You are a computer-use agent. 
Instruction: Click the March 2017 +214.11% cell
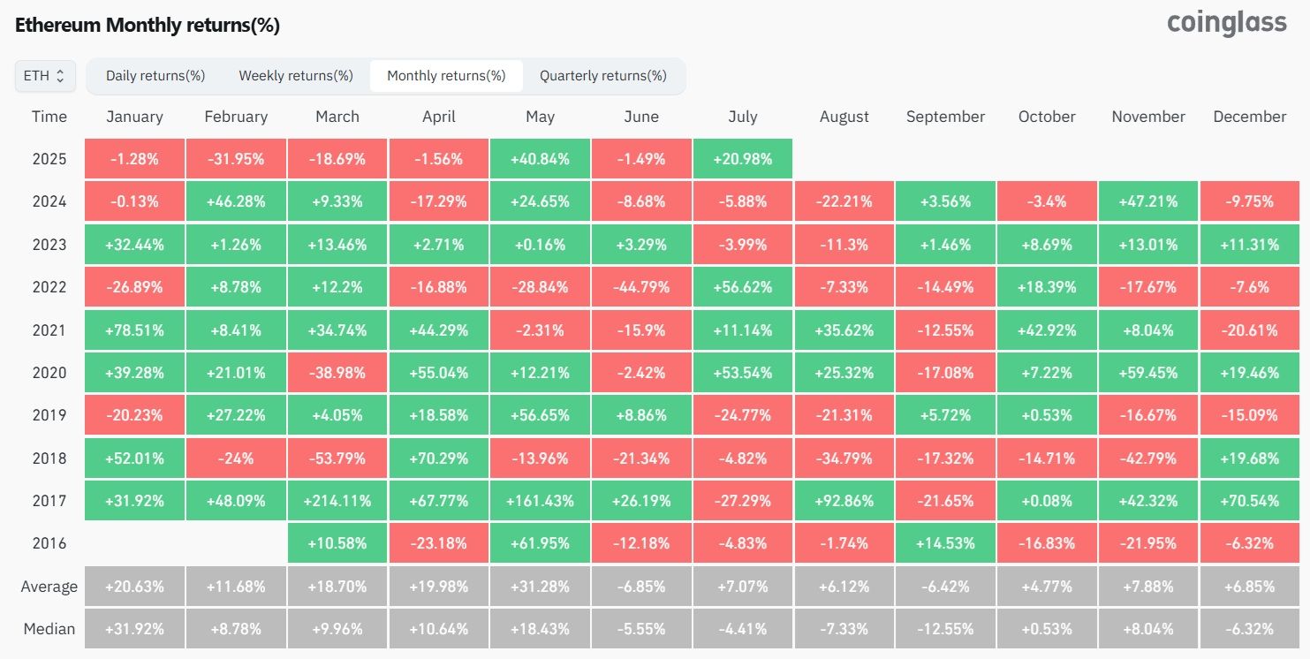click(337, 501)
